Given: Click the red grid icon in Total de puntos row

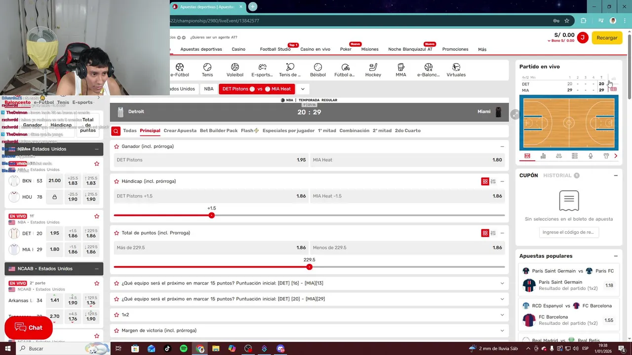Looking at the screenshot, I should coord(485,233).
